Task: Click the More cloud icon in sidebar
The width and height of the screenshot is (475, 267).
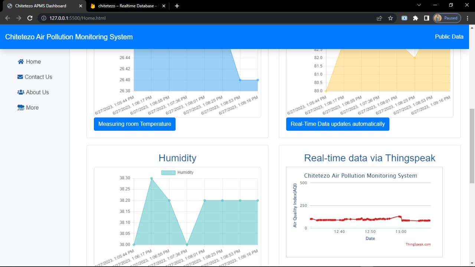Action: 21,107
